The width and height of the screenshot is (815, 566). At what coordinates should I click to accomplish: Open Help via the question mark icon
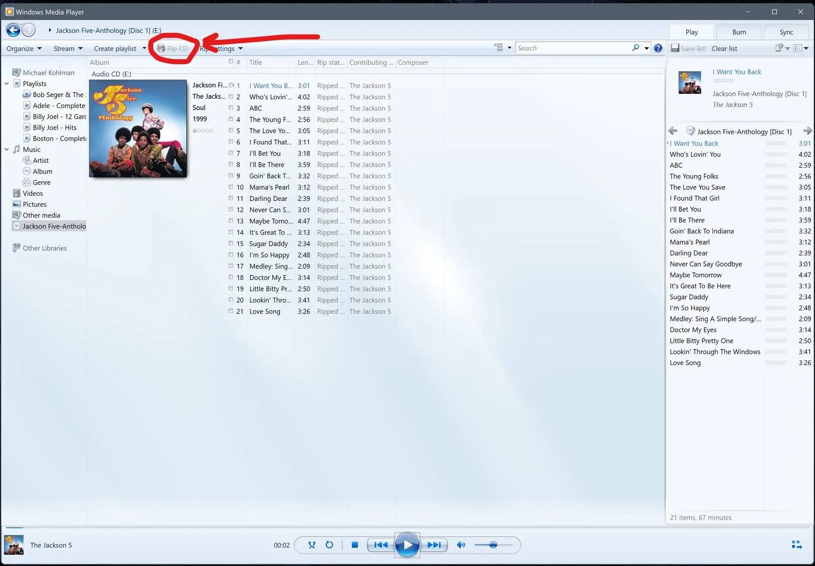pos(658,48)
